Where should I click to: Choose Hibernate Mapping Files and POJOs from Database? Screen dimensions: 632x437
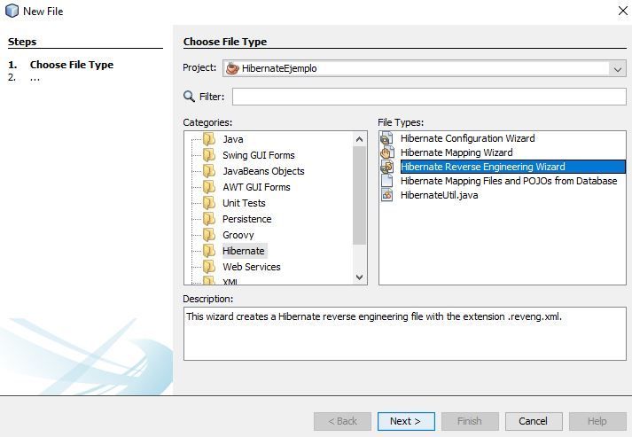tap(509, 181)
